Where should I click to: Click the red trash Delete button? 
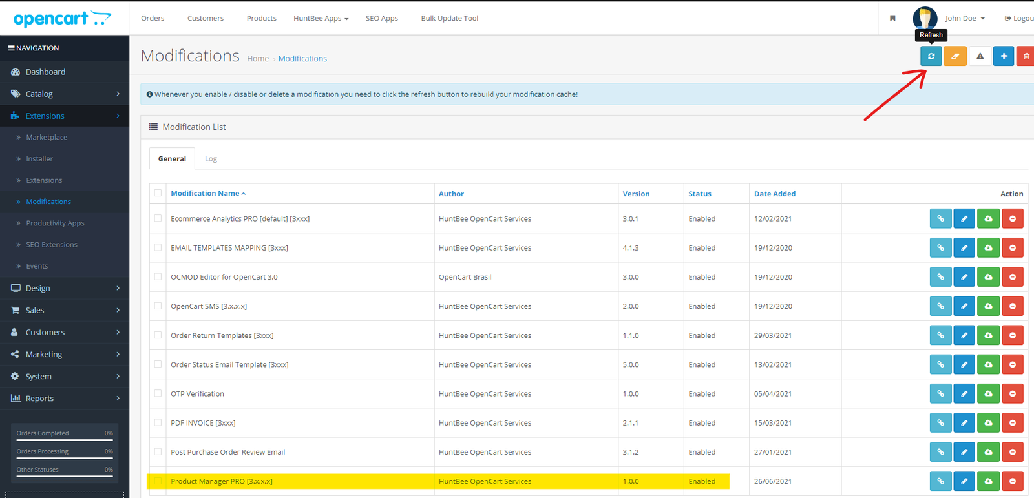pos(1026,56)
